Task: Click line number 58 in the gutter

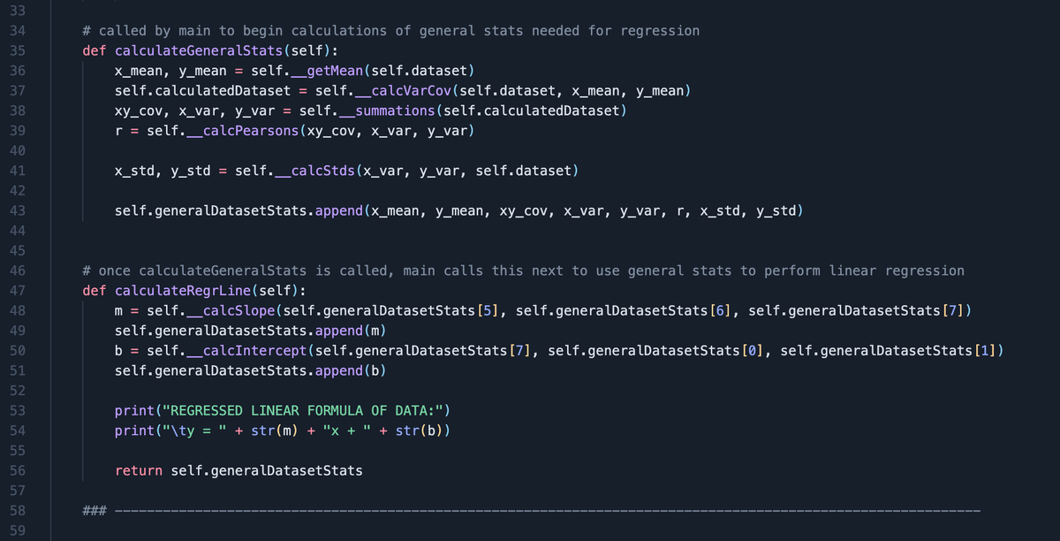Action: (x=18, y=510)
